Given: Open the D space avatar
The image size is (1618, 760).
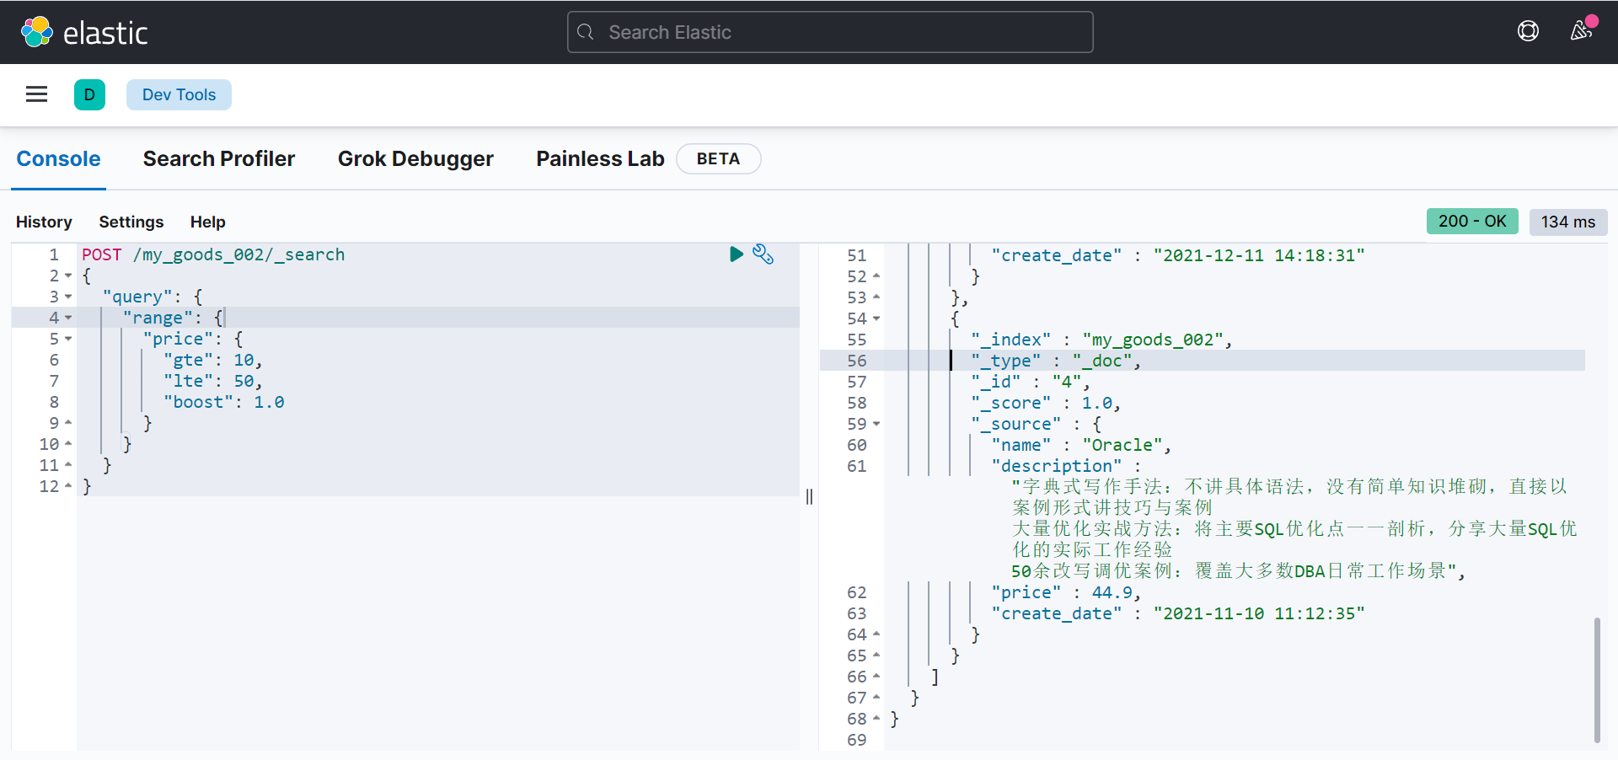Looking at the screenshot, I should [x=89, y=94].
